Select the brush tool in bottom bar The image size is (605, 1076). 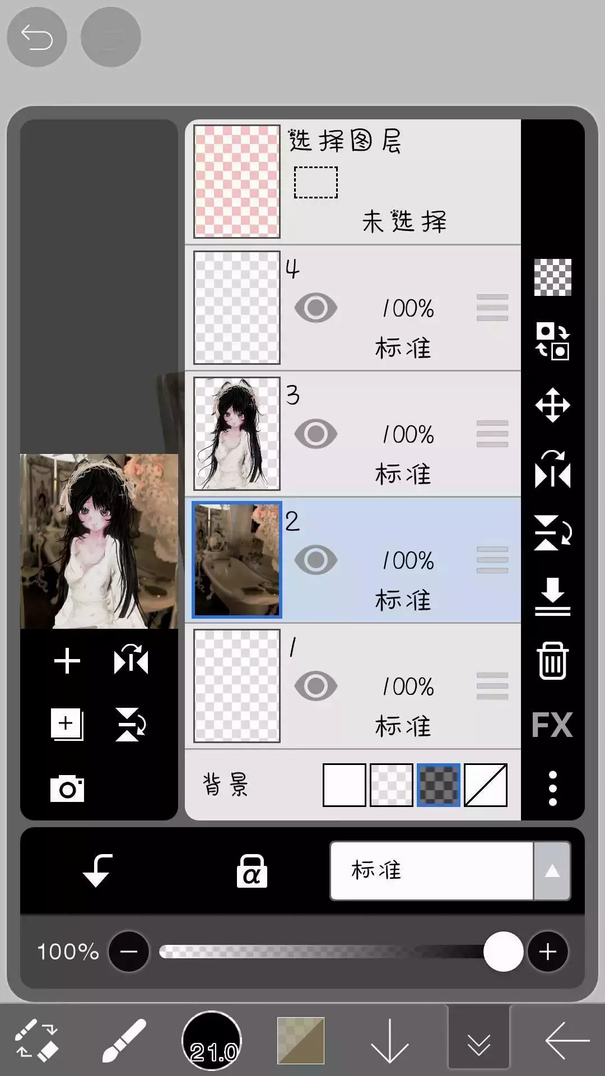[124, 1041]
